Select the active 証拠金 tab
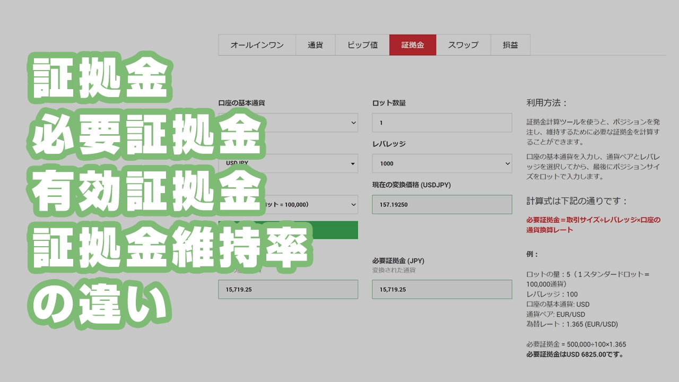Viewport: 679px width, 382px height. [413, 45]
